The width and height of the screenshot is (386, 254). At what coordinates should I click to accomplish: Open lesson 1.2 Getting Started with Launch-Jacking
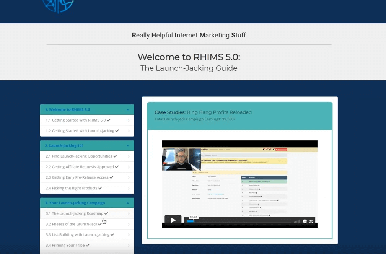(87, 131)
